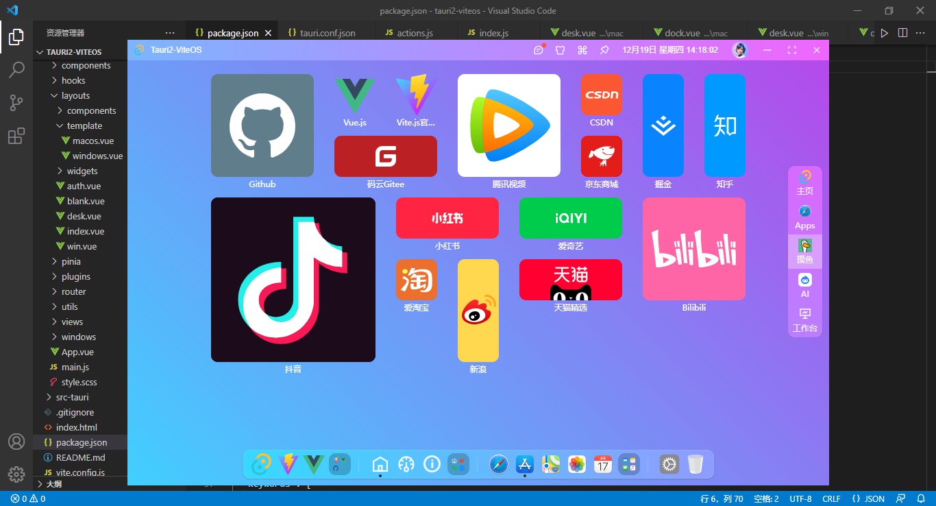Open the Trash in the dock
Viewport: 936px width, 506px height.
click(695, 464)
